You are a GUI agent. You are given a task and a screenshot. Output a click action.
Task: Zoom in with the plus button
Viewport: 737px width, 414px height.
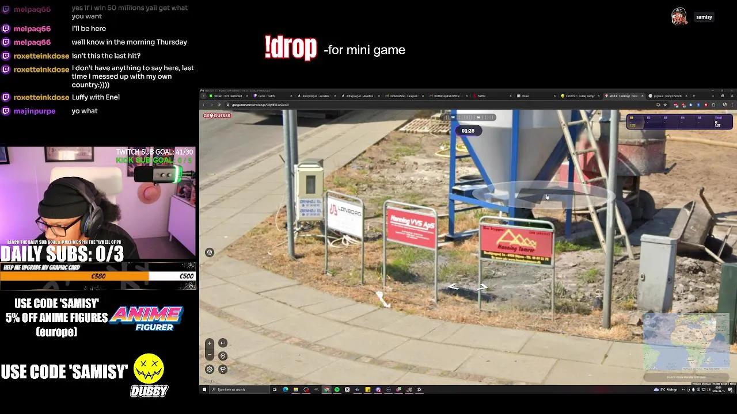click(210, 343)
